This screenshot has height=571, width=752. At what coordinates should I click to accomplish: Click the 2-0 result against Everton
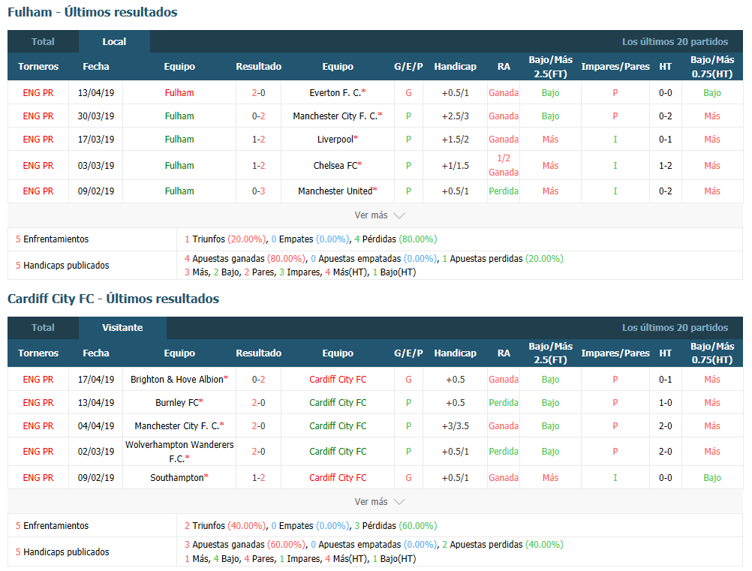click(258, 92)
